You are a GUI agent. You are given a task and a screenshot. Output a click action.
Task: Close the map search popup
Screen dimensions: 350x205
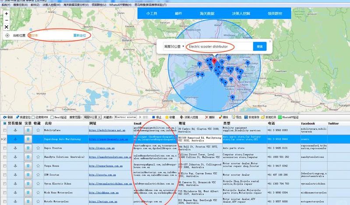(x=270, y=41)
